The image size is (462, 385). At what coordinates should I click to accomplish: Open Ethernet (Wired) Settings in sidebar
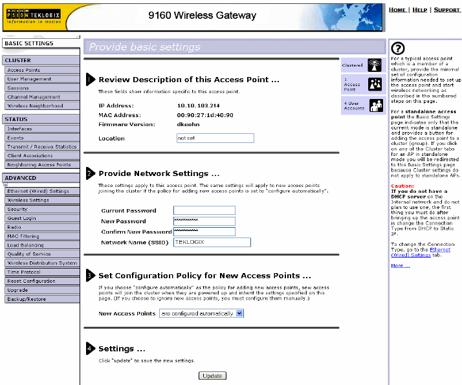coord(42,191)
